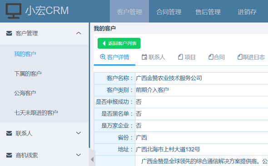Switch to the 联系人 tab
The height and width of the screenshot is (166, 268).
pos(154,57)
